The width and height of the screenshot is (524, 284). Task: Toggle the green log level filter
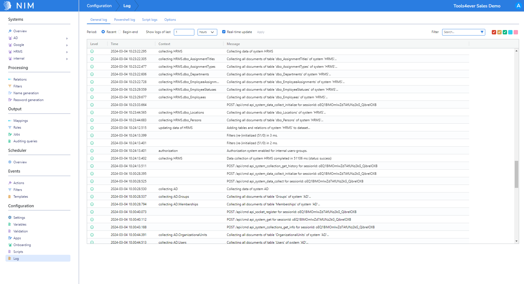click(505, 32)
